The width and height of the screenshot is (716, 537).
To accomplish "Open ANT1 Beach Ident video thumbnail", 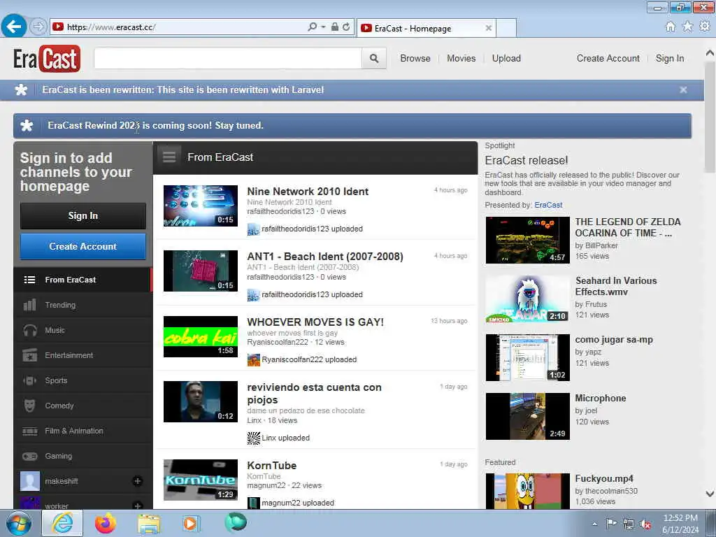I will (x=201, y=271).
